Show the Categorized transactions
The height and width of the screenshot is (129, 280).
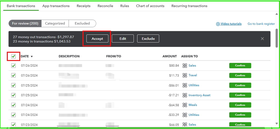tap(55, 23)
